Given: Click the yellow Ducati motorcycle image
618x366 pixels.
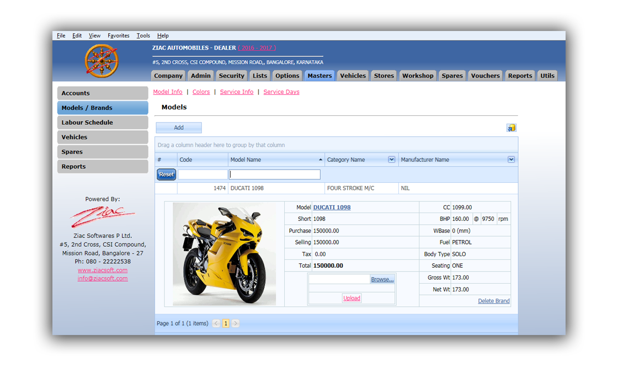Looking at the screenshot, I should [x=224, y=254].
